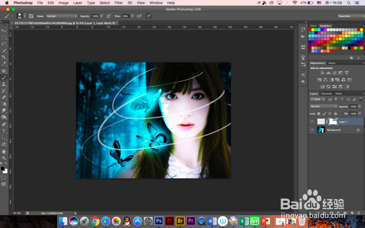Screen dimensions: 365x228
Task: Open the layer Opacity dropdown arrow
Action: (360, 106)
